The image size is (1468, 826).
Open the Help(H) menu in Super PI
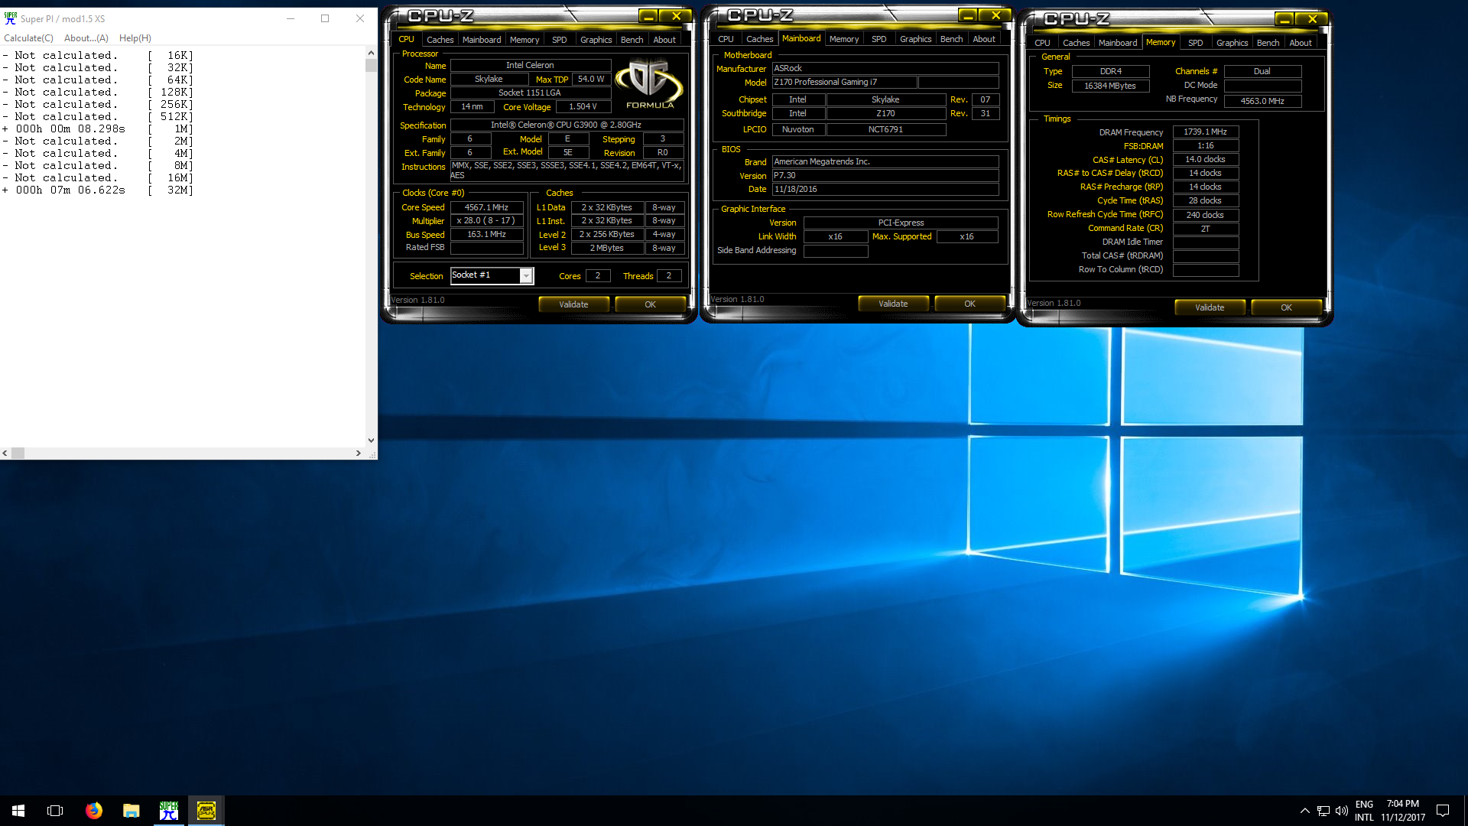click(x=135, y=38)
